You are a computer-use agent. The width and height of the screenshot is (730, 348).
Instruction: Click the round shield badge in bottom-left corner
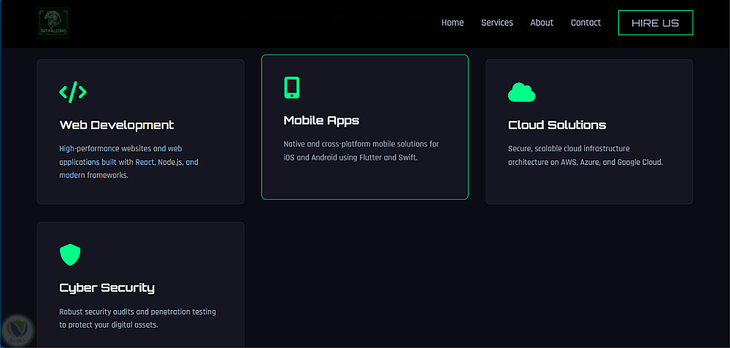coord(17,330)
